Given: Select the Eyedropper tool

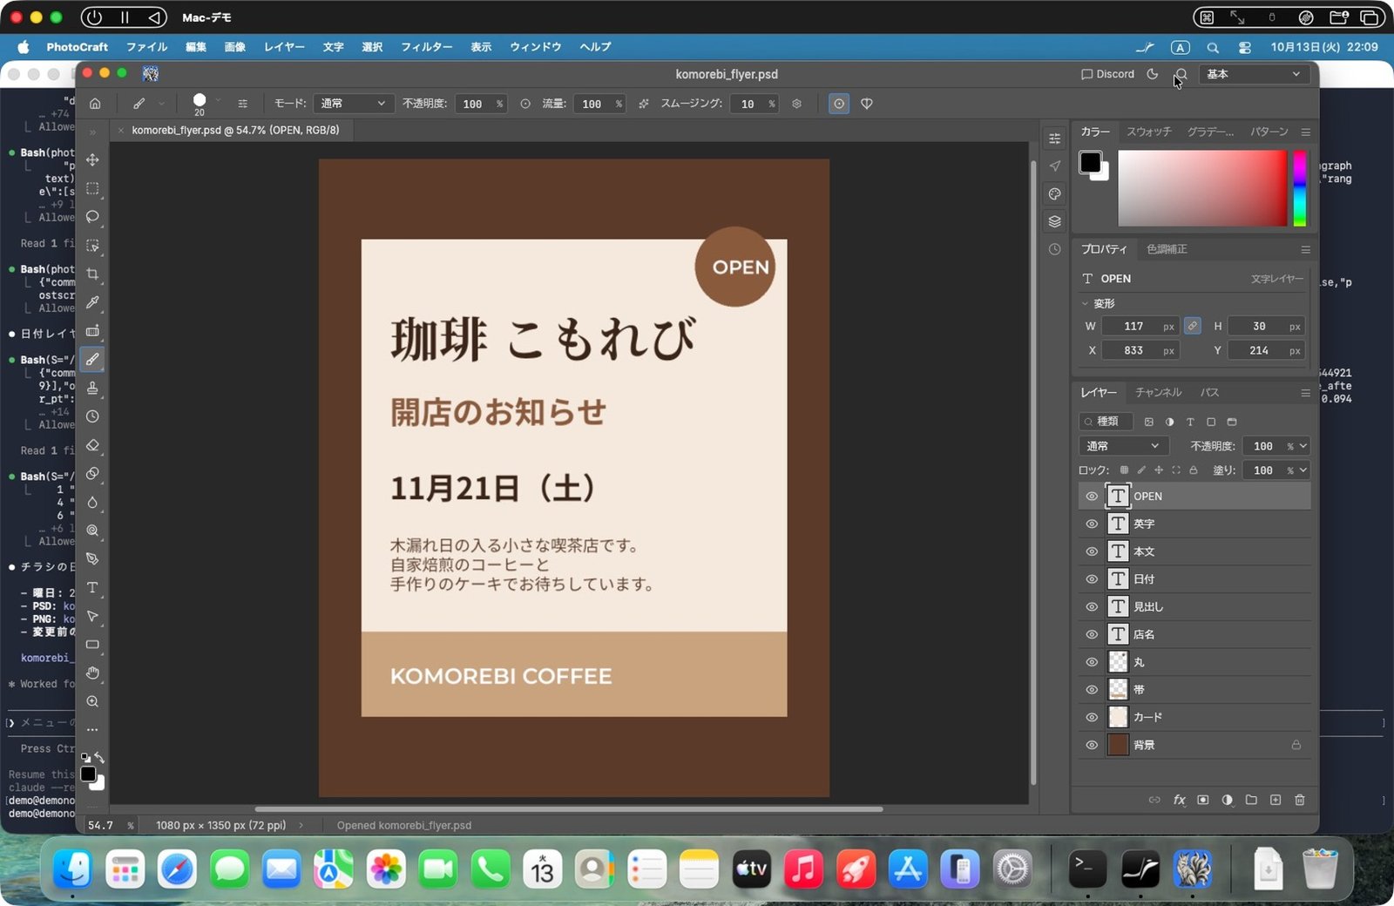Looking at the screenshot, I should click(92, 302).
